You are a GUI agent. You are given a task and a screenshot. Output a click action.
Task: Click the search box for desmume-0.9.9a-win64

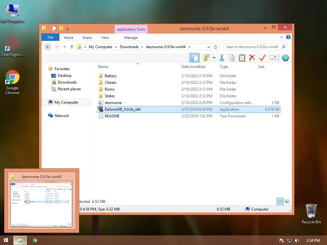pos(252,47)
